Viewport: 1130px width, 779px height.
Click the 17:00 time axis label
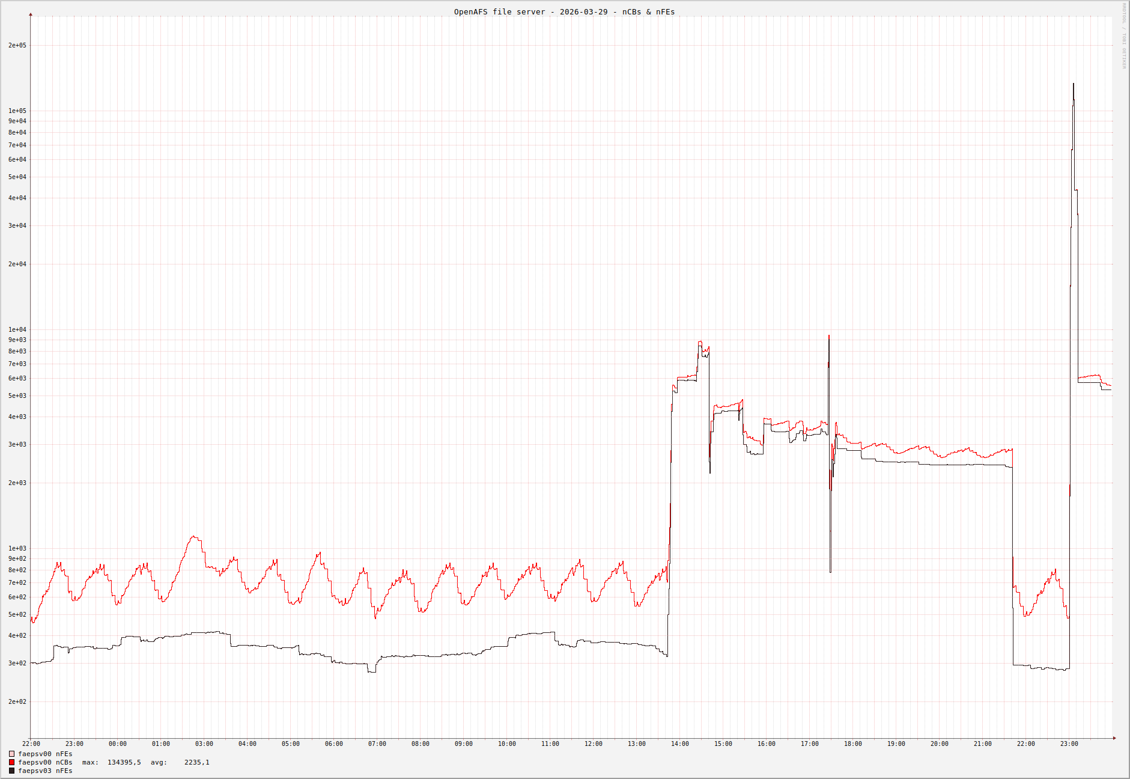809,744
